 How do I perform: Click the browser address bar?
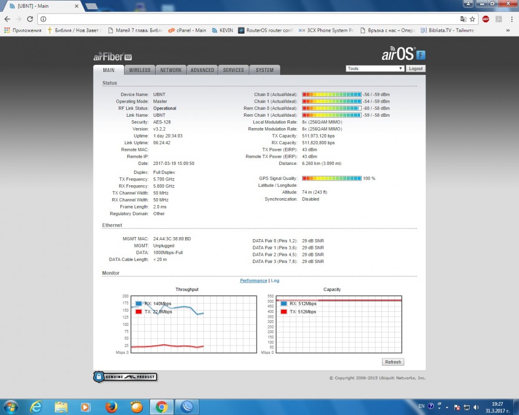(x=249, y=19)
